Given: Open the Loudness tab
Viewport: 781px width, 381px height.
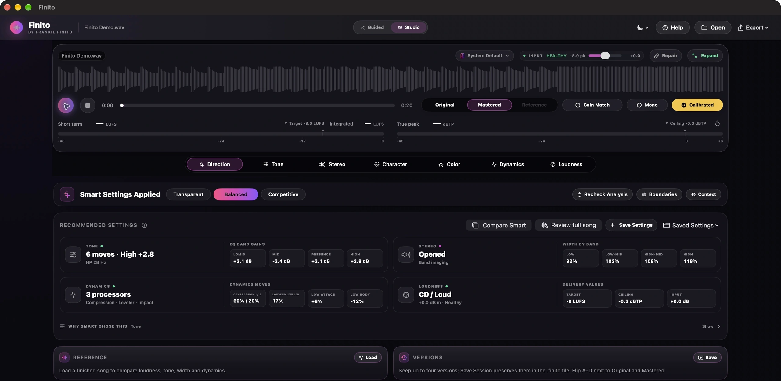Looking at the screenshot, I should [x=566, y=164].
